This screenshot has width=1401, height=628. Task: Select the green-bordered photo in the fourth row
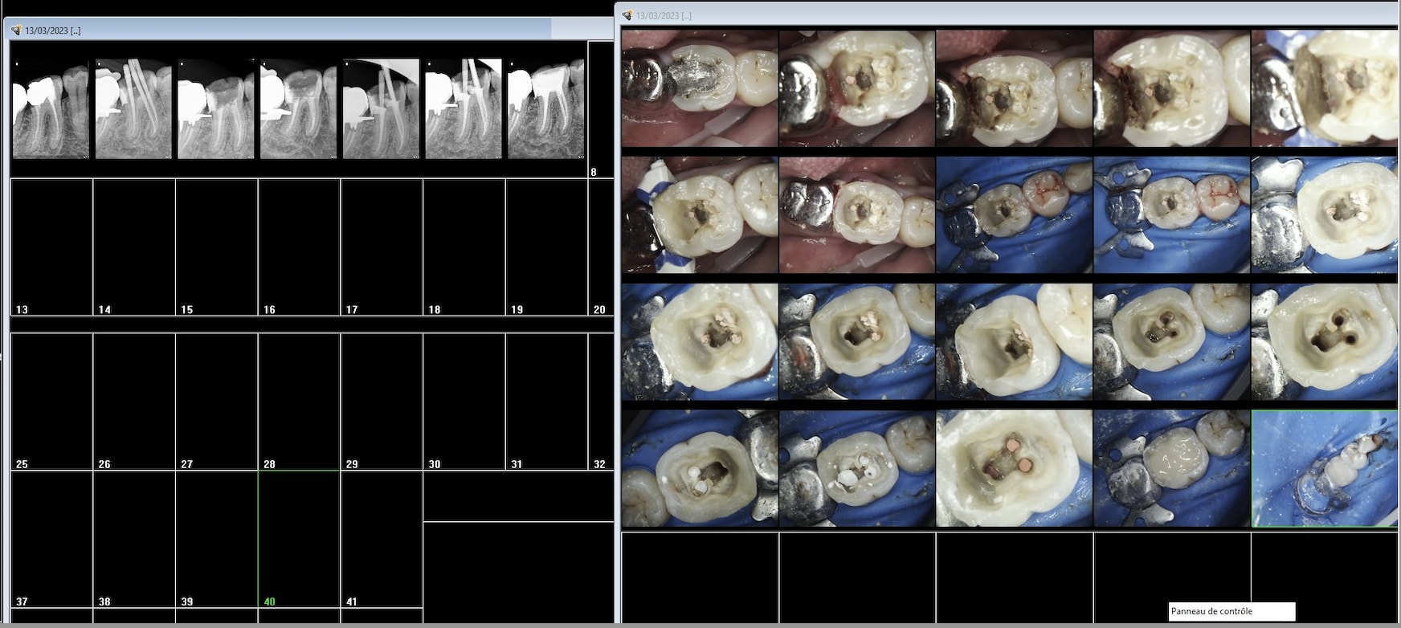[1325, 469]
